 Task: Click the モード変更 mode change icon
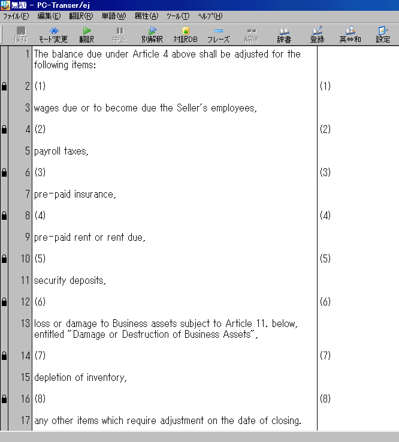point(53,34)
